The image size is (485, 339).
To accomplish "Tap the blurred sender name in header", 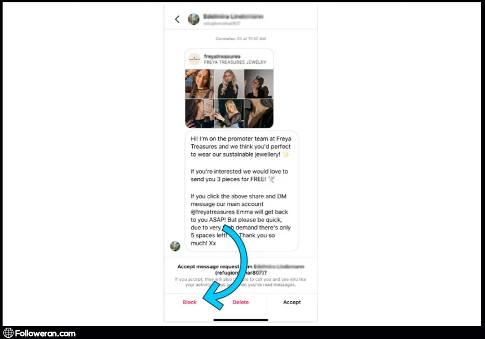I will tap(233, 16).
